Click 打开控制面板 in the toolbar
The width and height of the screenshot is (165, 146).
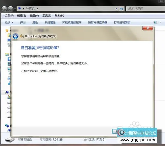[122, 22]
